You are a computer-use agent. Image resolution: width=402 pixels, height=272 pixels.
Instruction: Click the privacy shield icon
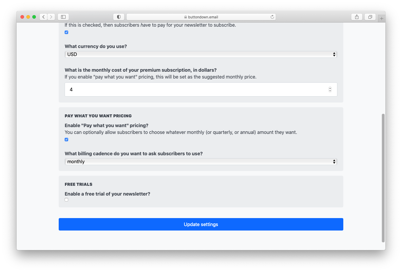point(119,17)
